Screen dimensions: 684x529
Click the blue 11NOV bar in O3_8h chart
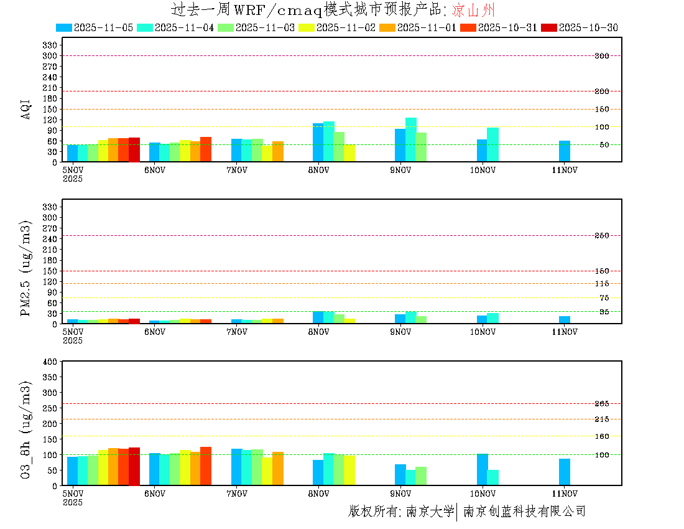tap(565, 472)
